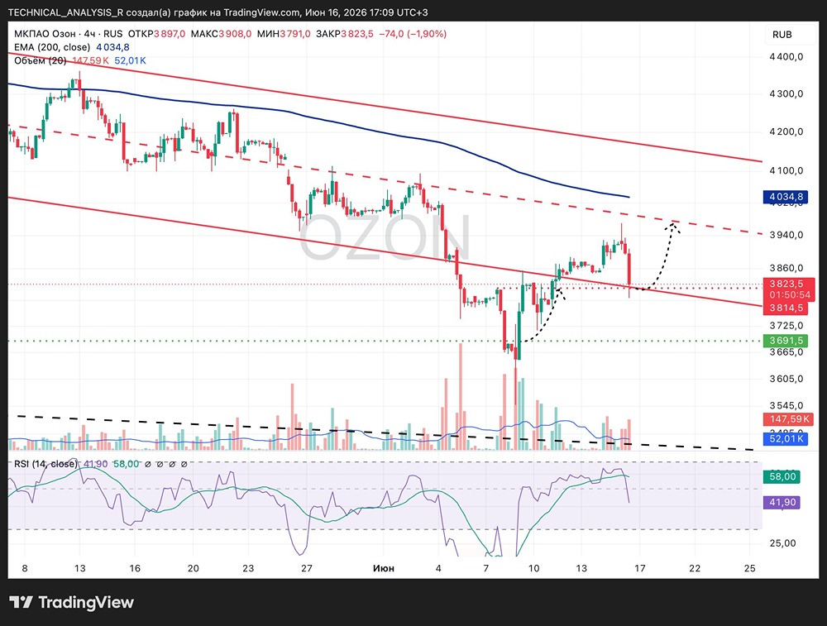
Task: Click the red 147,59K volume legend value
Action: tap(90, 60)
